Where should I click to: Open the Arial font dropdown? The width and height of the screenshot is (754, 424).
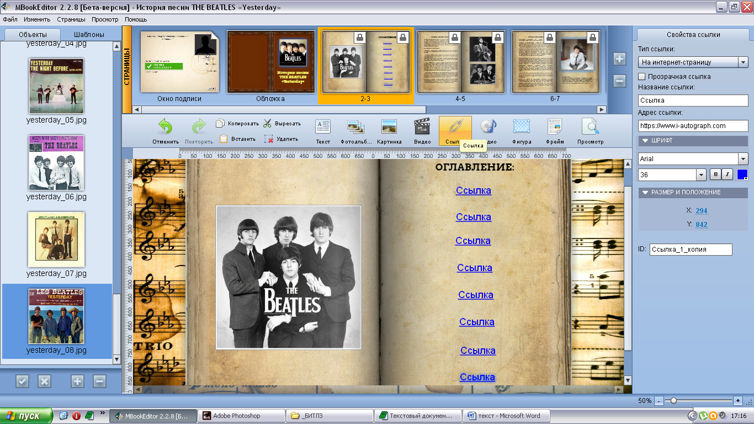coord(743,158)
